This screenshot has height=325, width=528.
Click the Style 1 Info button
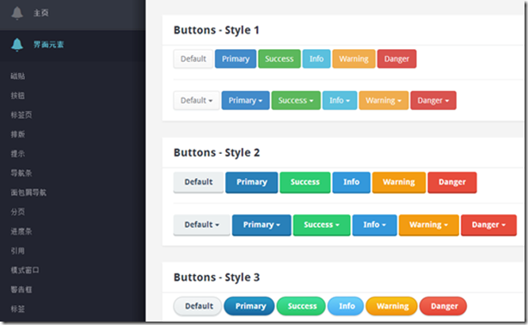[316, 59]
